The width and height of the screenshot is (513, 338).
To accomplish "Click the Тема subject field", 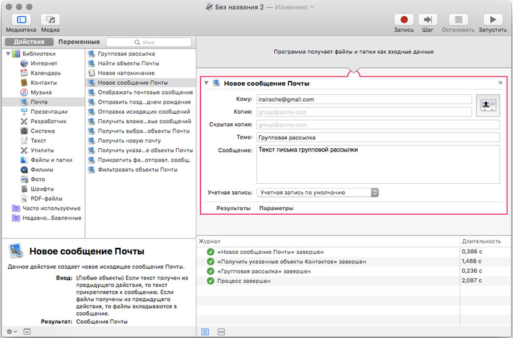I will pyautogui.click(x=378, y=137).
